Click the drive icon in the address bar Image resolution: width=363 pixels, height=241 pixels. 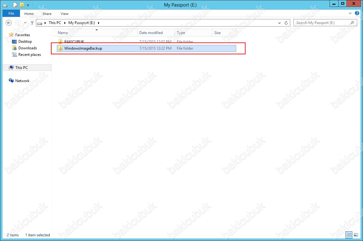[40, 23]
